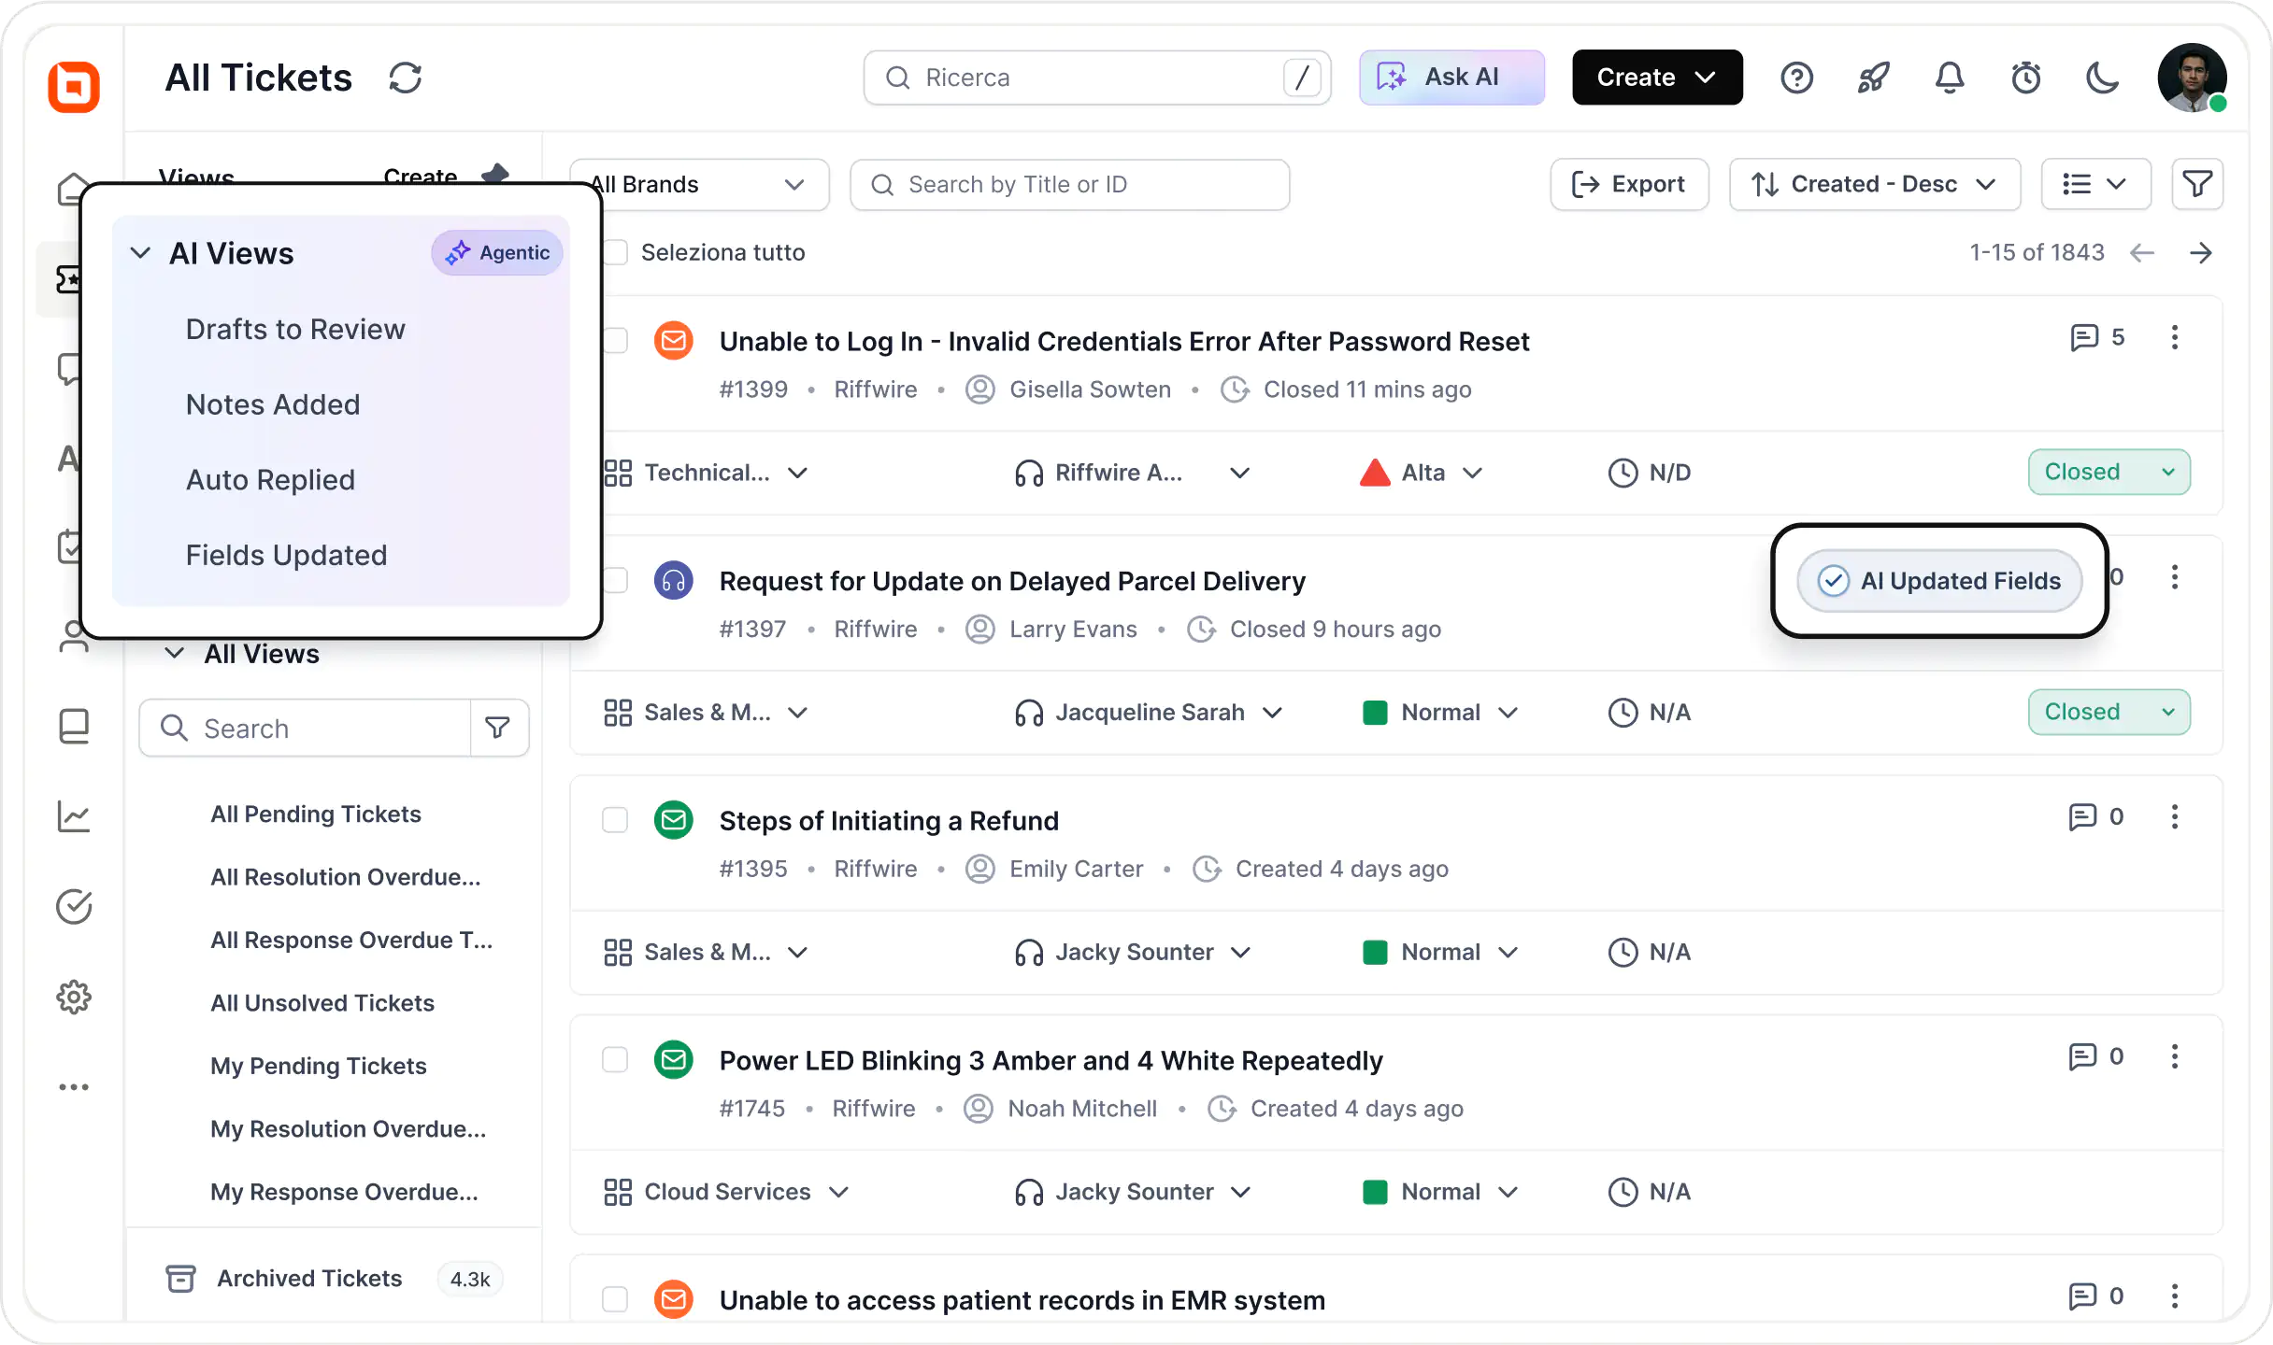
Task: Select Drafts to Review view
Action: coord(295,329)
